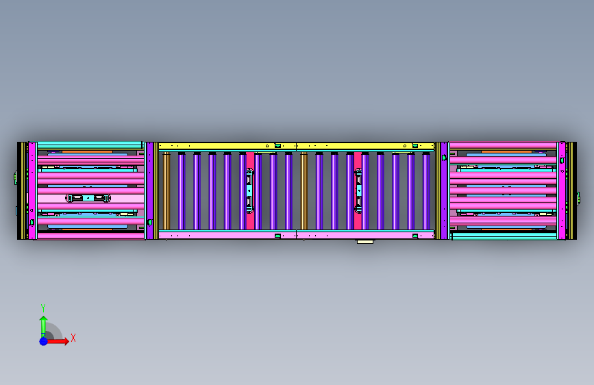
Task: Select the small cream block under the bottom rail
Action: coord(365,241)
